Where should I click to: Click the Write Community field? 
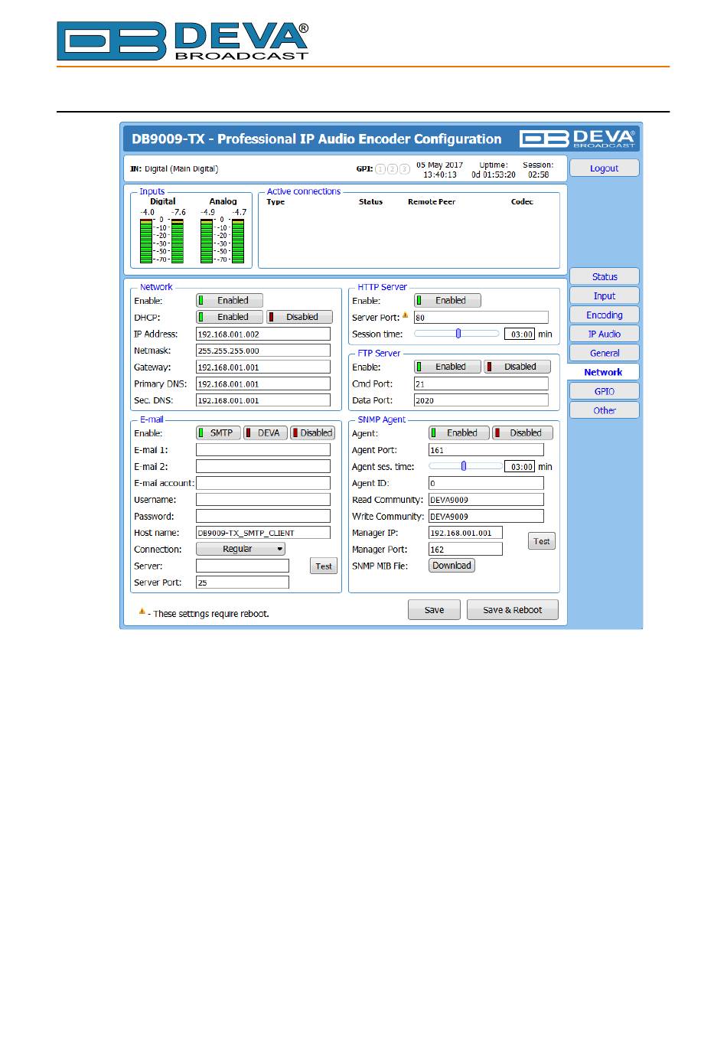486,517
